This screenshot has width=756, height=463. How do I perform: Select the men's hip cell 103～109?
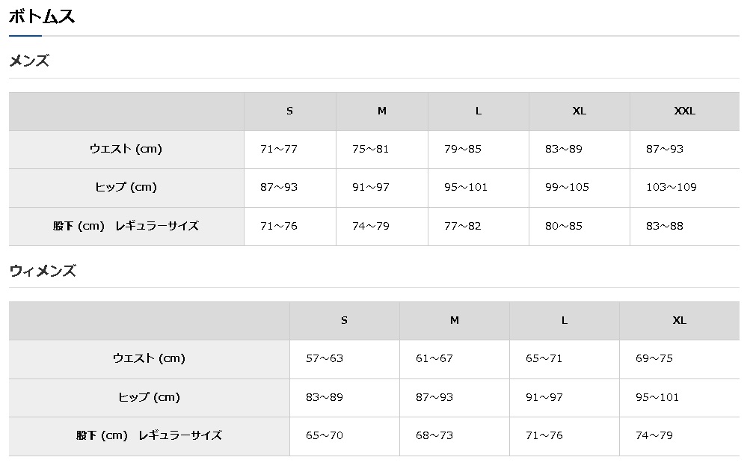tap(671, 187)
